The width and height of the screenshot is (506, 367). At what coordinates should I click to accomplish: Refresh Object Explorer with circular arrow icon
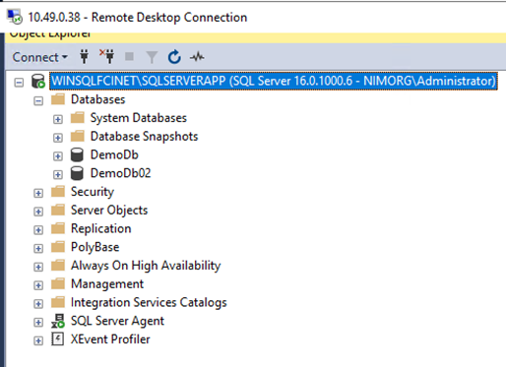click(x=174, y=57)
